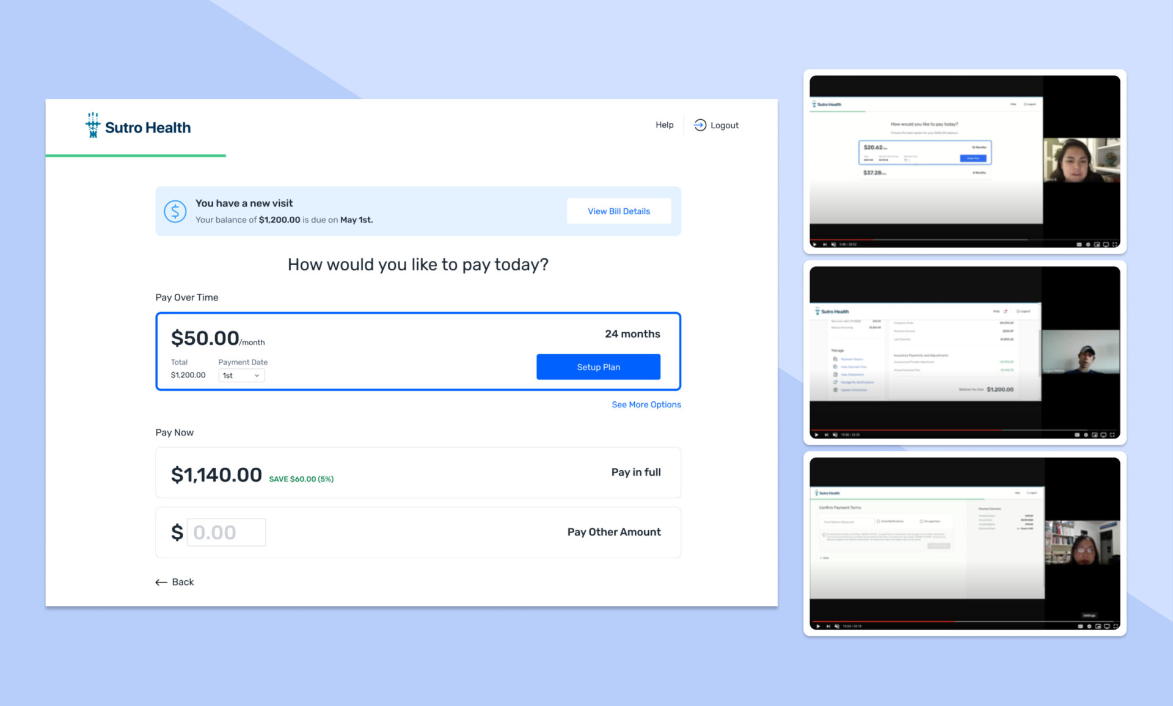Toggle captions in top video
The height and width of the screenshot is (706, 1173).
tap(1079, 244)
